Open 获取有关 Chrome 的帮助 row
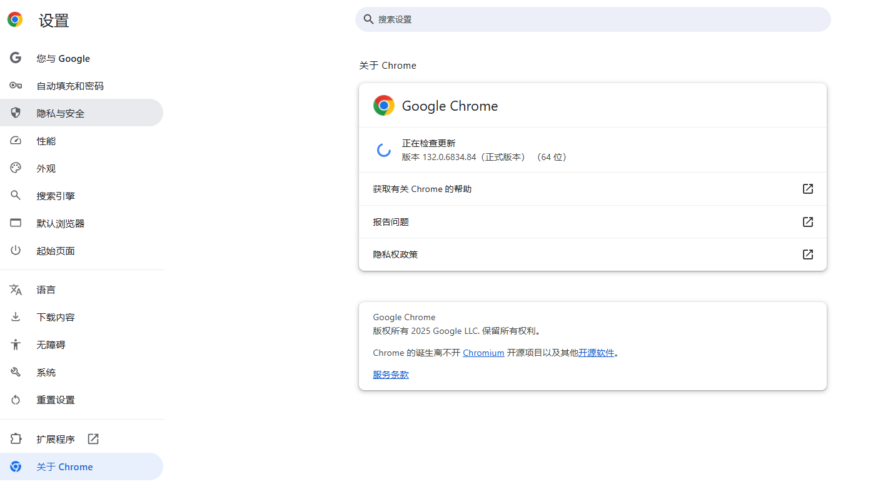The height and width of the screenshot is (499, 888). point(593,189)
